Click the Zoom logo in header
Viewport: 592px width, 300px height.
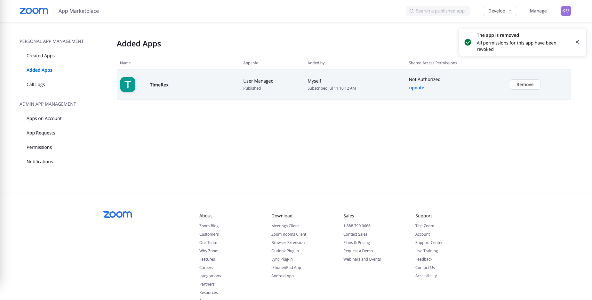pos(34,11)
